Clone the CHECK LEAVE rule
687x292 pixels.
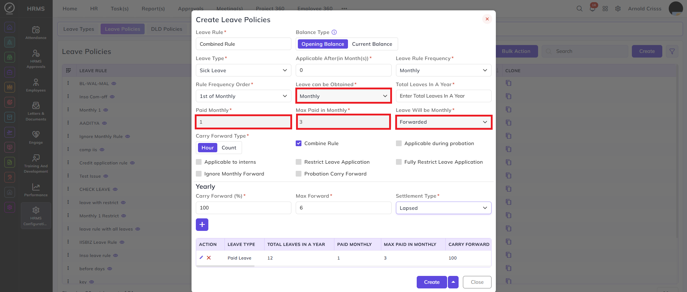coord(508,189)
